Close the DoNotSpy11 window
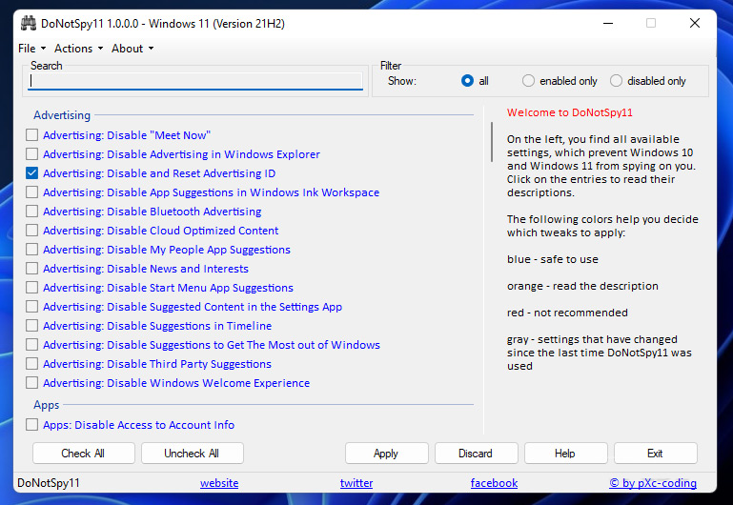 coord(695,23)
